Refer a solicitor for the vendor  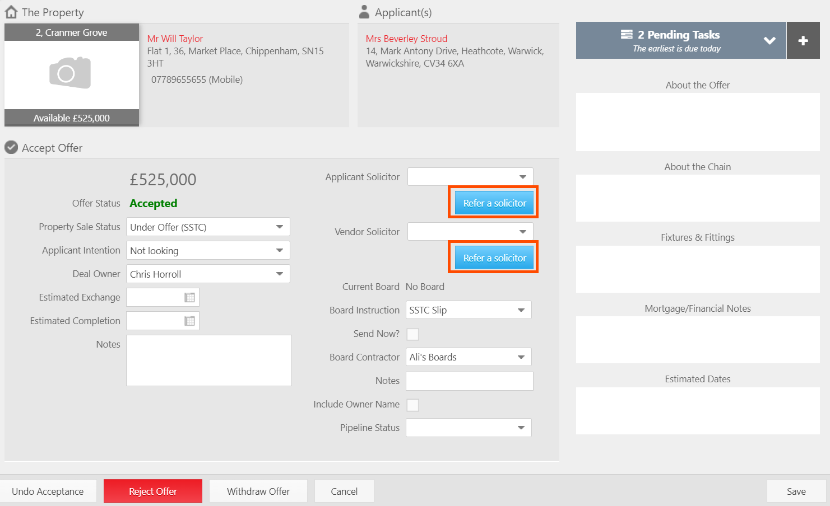point(494,258)
